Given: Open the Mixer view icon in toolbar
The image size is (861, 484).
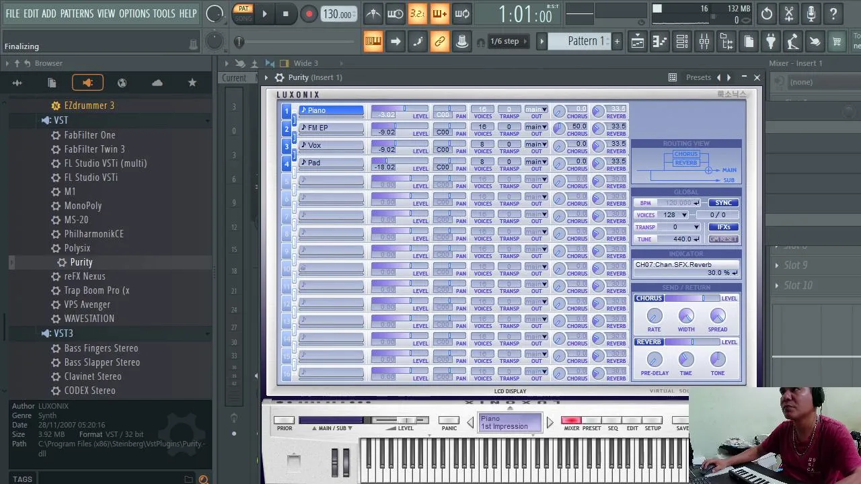Looking at the screenshot, I should point(704,42).
